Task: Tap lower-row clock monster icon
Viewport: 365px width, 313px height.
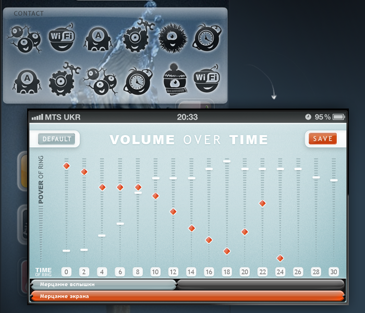Action: point(138,81)
